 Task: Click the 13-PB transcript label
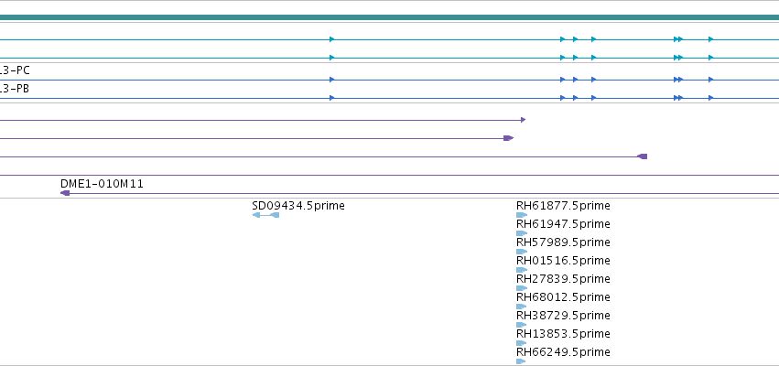tap(15, 89)
